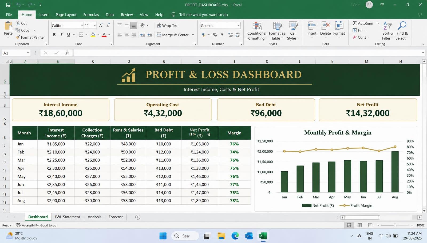The width and height of the screenshot is (427, 243).
Task: Open Sort & Filter menu
Action: click(x=388, y=31)
